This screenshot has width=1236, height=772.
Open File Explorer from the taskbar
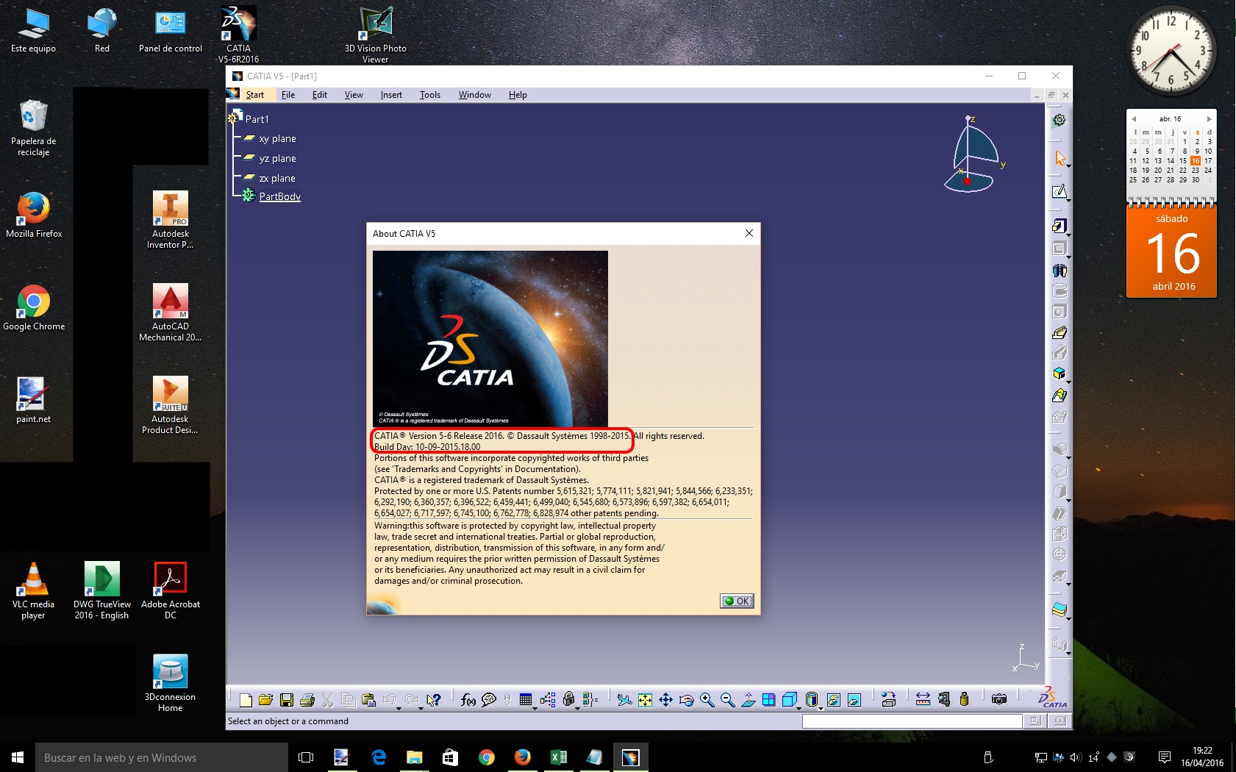[414, 757]
